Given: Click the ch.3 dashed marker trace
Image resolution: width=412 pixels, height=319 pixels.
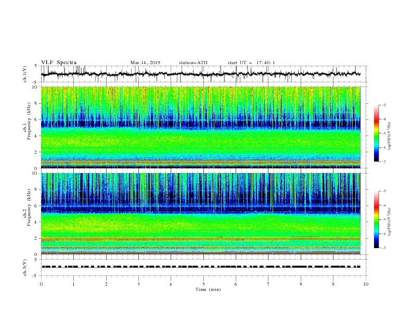Looking at the screenshot, I should click(x=200, y=267).
